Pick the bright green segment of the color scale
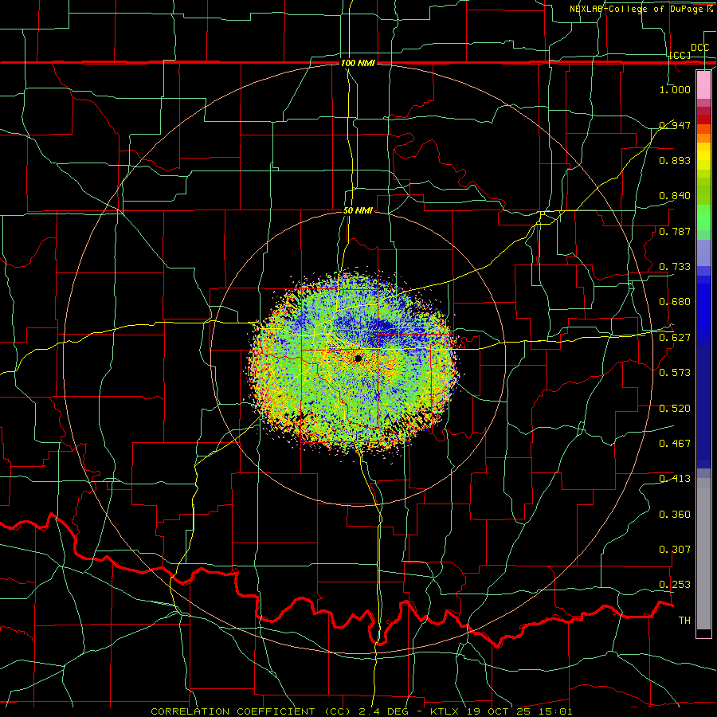717x717 pixels. 703,217
